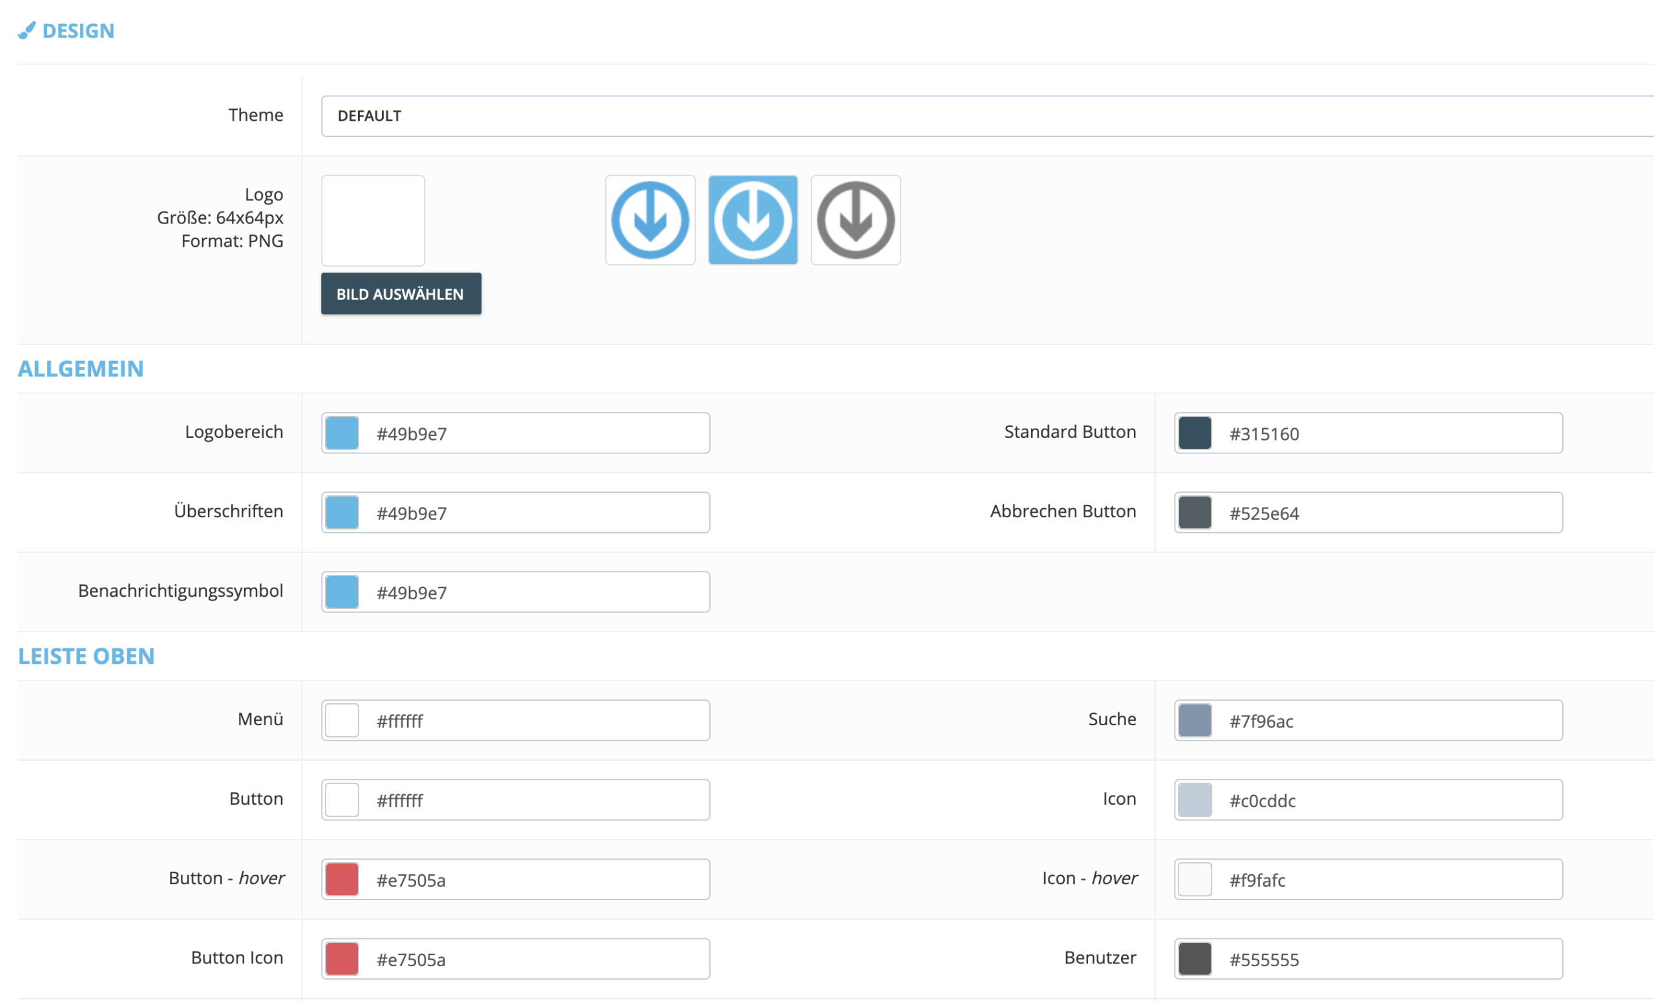Screen dimensions: 1654x1001
Task: Click the ALLGEMEIN section heading
Action: pos(81,369)
